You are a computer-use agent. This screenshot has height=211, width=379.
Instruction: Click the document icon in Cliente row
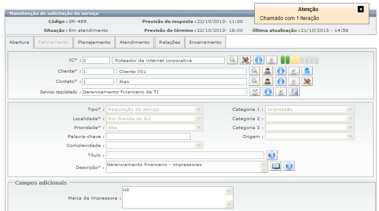click(294, 71)
